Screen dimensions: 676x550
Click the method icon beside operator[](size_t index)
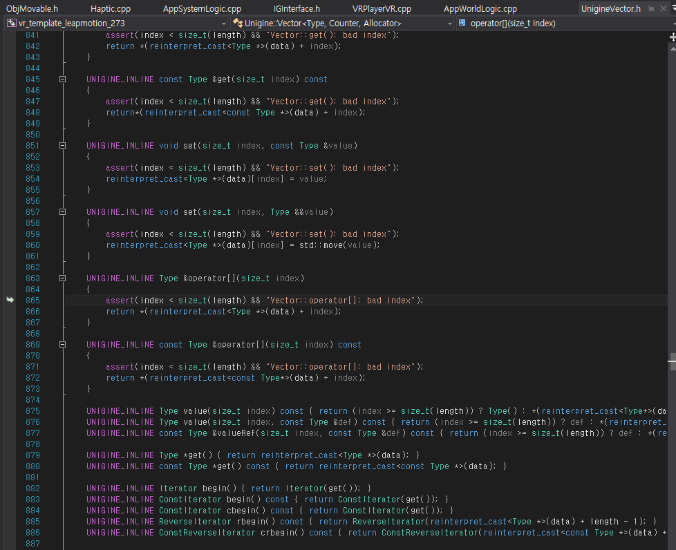coord(462,23)
